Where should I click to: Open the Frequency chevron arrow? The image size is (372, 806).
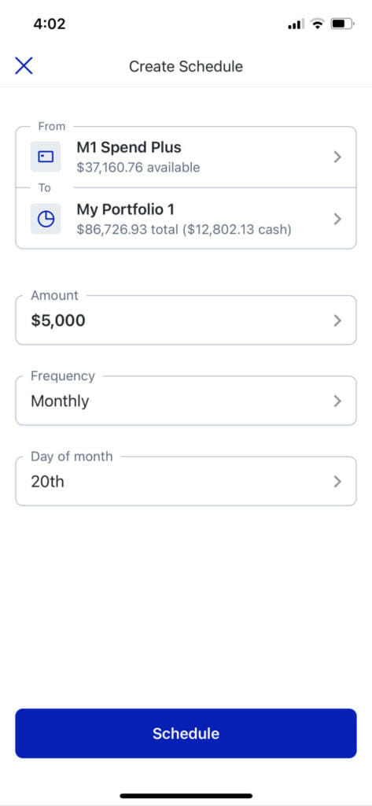click(x=337, y=401)
